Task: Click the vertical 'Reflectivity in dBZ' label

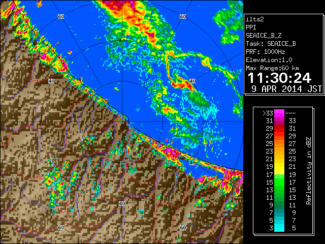Action: click(308, 171)
